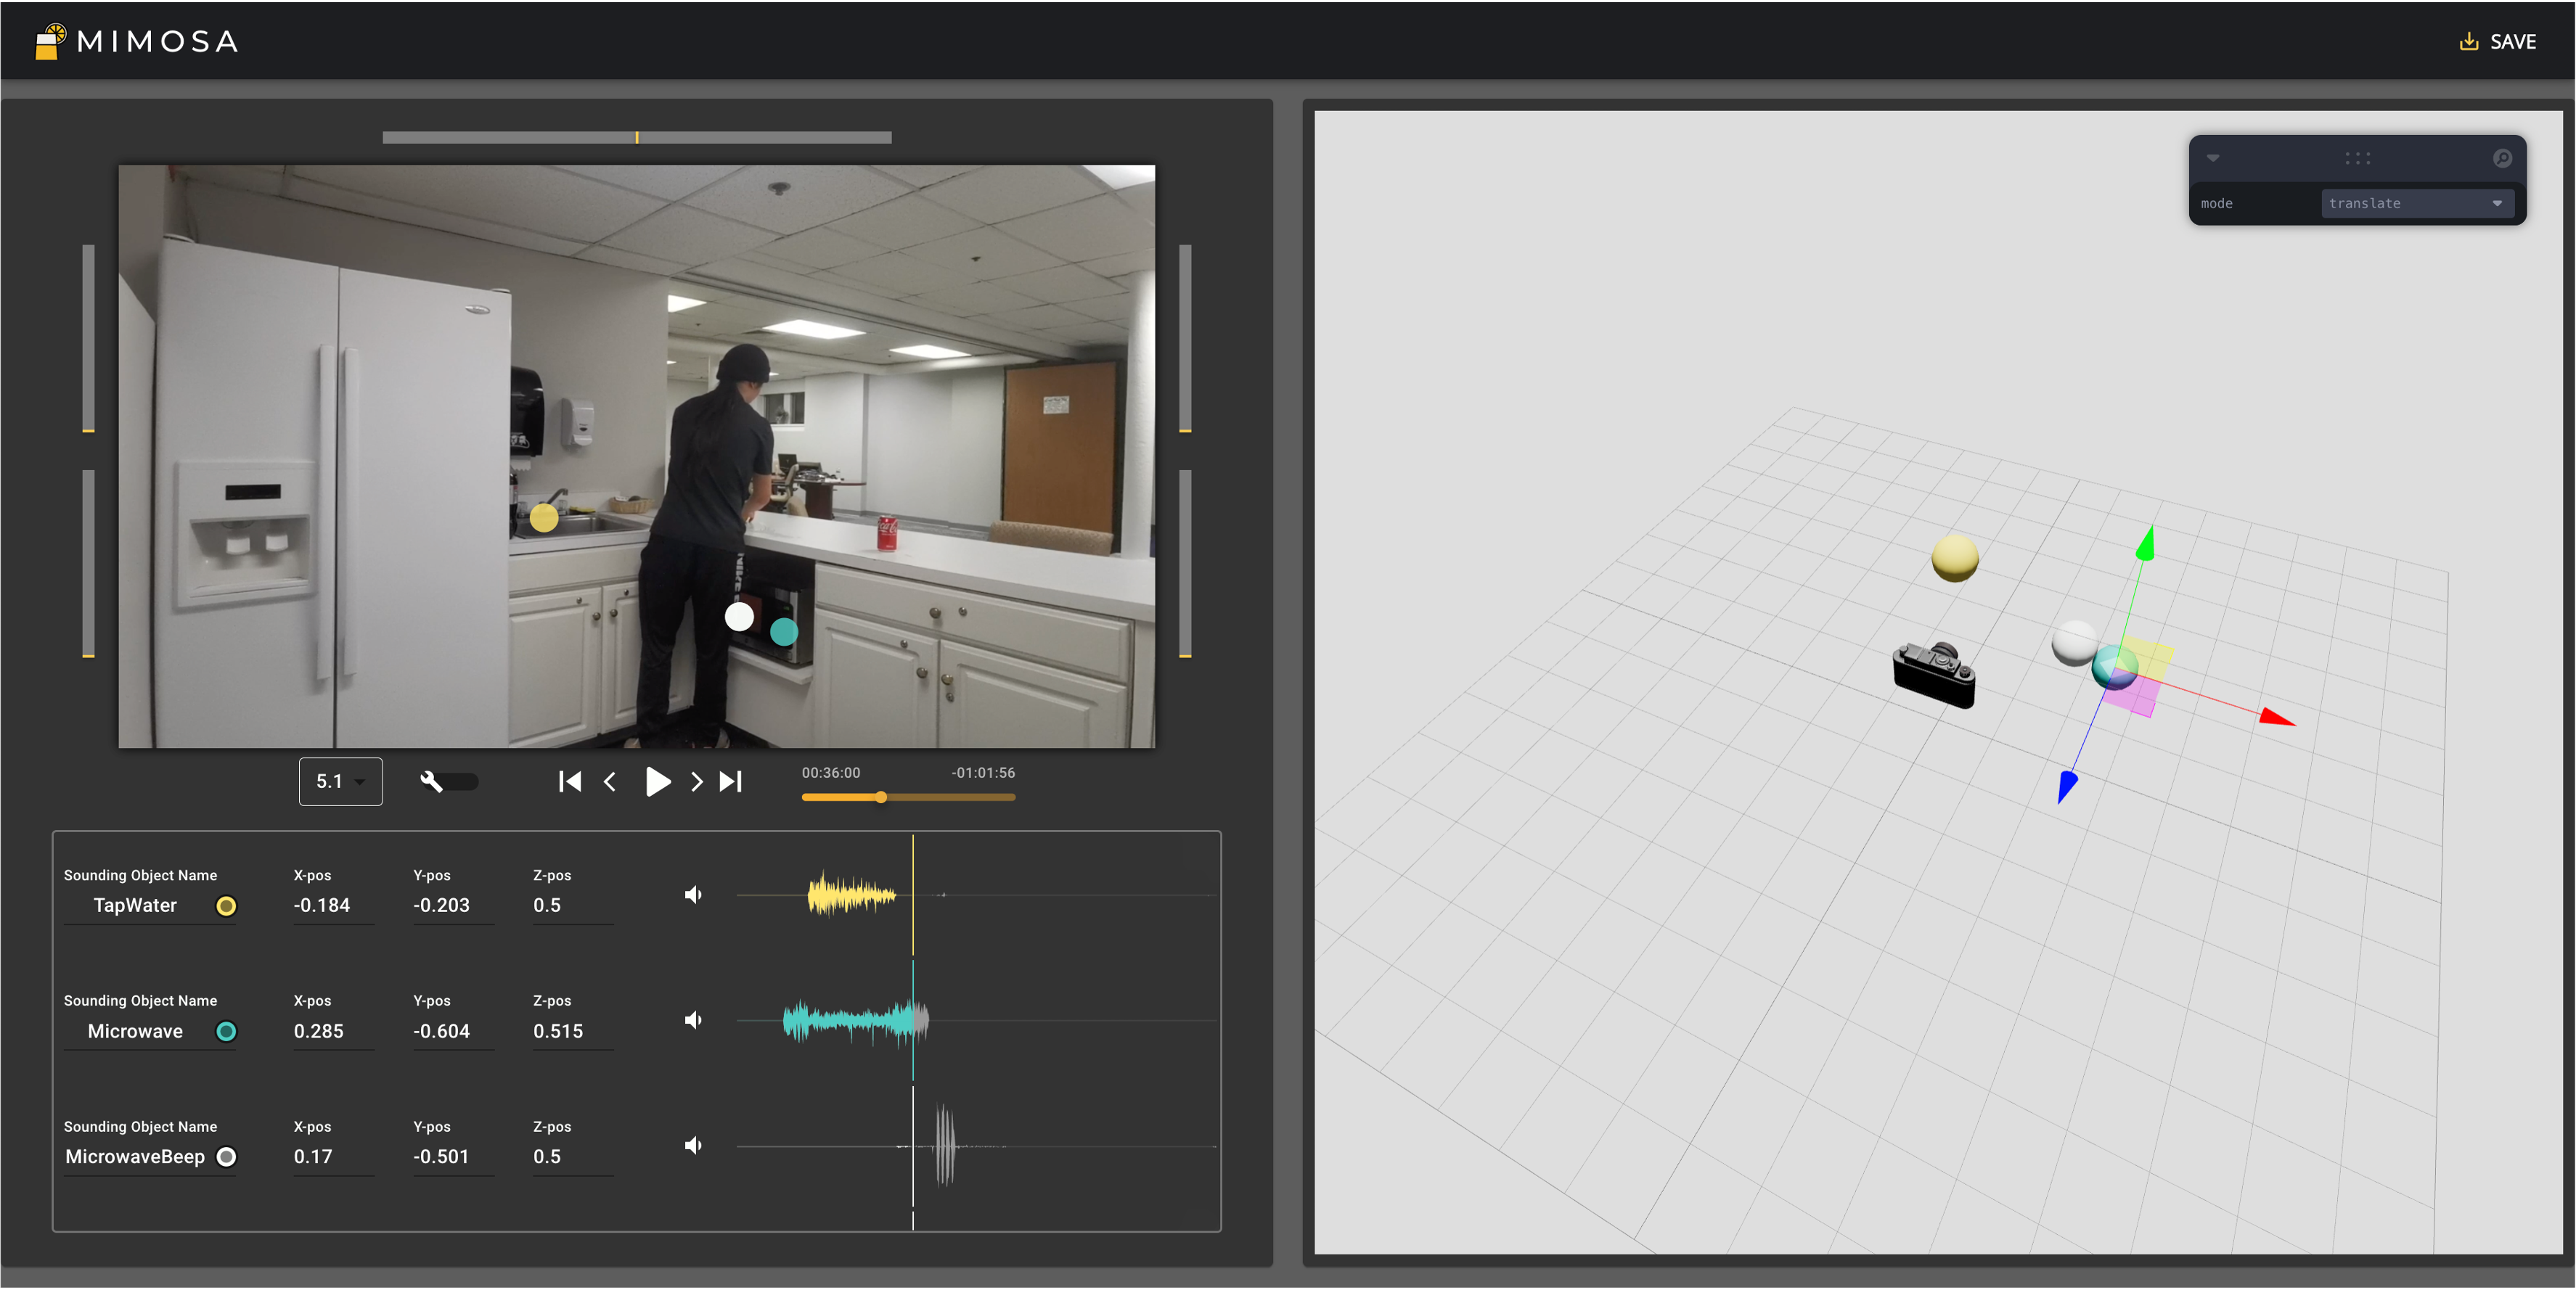Click the play button to start playback

[x=653, y=781]
